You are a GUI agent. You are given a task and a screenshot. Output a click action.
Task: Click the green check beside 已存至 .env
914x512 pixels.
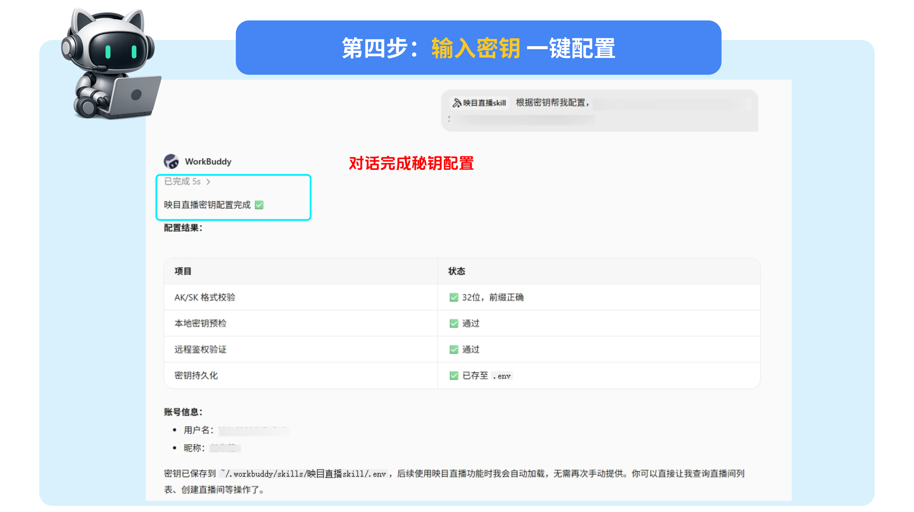click(454, 376)
